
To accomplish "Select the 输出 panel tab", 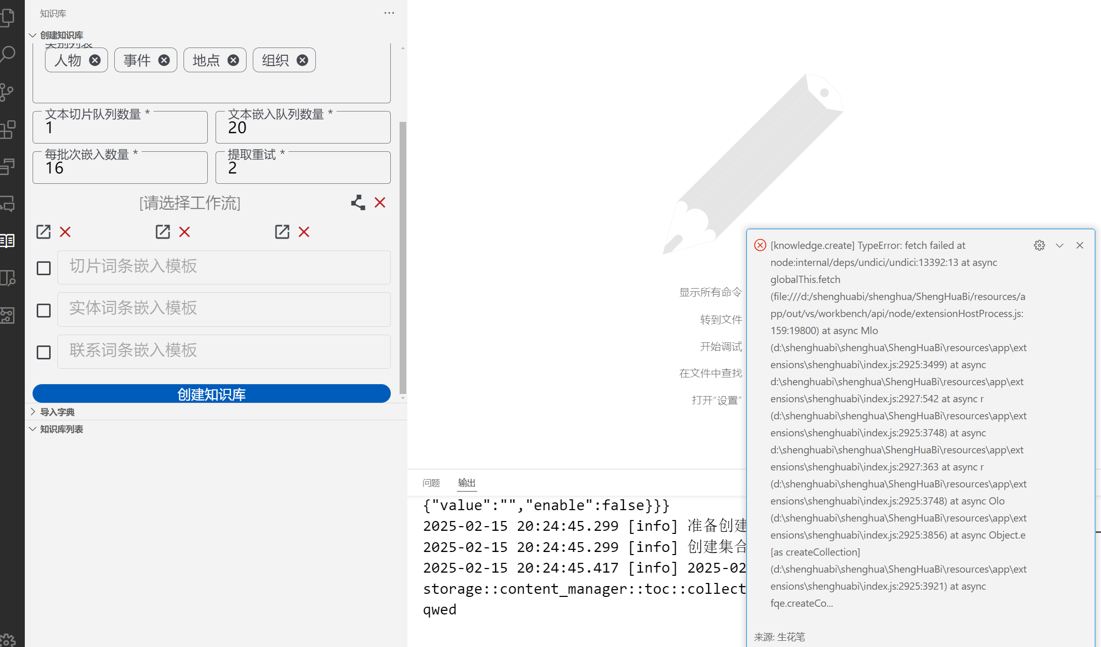I will click(466, 483).
